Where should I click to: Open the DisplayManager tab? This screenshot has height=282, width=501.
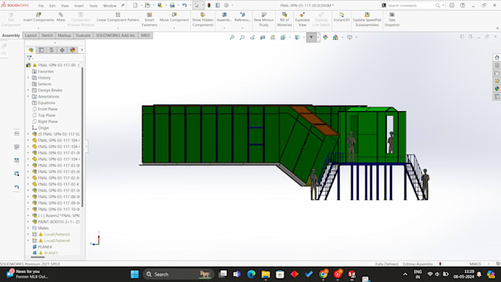(x=72, y=50)
